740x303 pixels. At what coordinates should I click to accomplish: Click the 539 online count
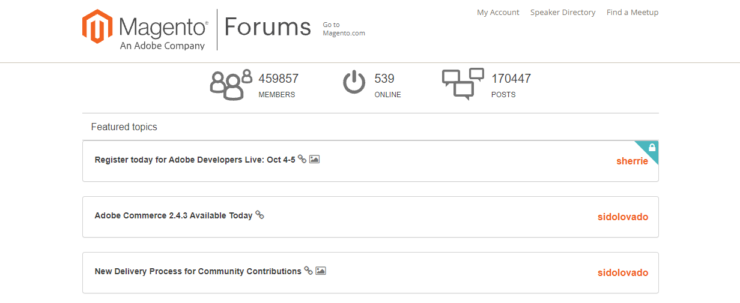[x=384, y=79]
